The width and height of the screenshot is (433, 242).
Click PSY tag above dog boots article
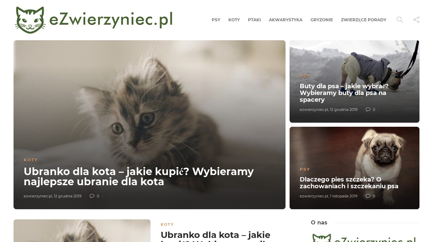[305, 76]
